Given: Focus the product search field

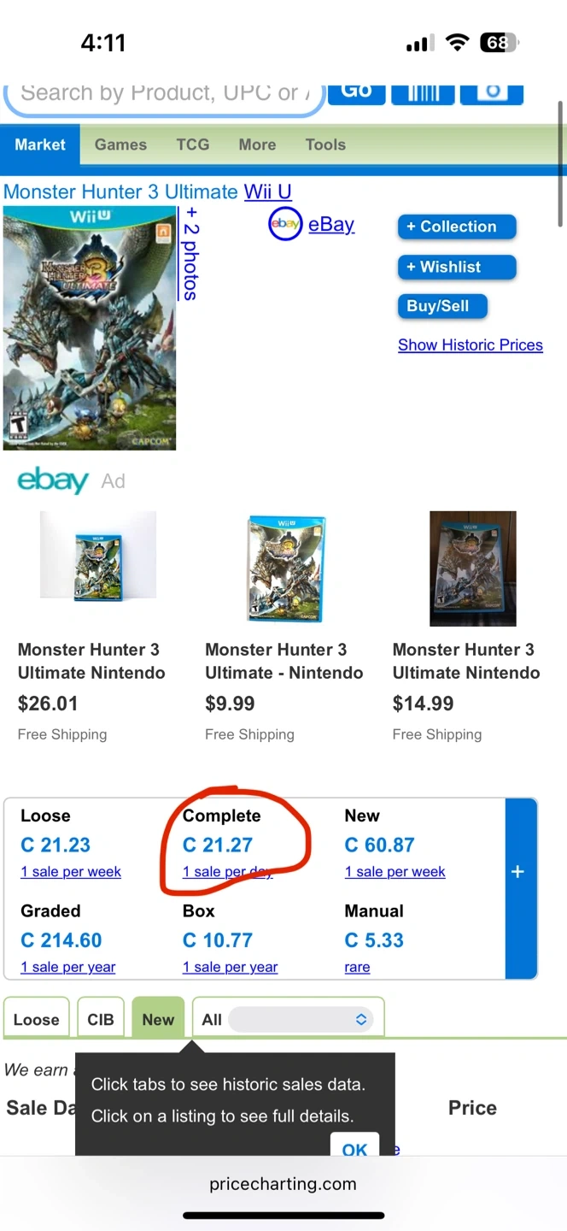Looking at the screenshot, I should [x=162, y=92].
